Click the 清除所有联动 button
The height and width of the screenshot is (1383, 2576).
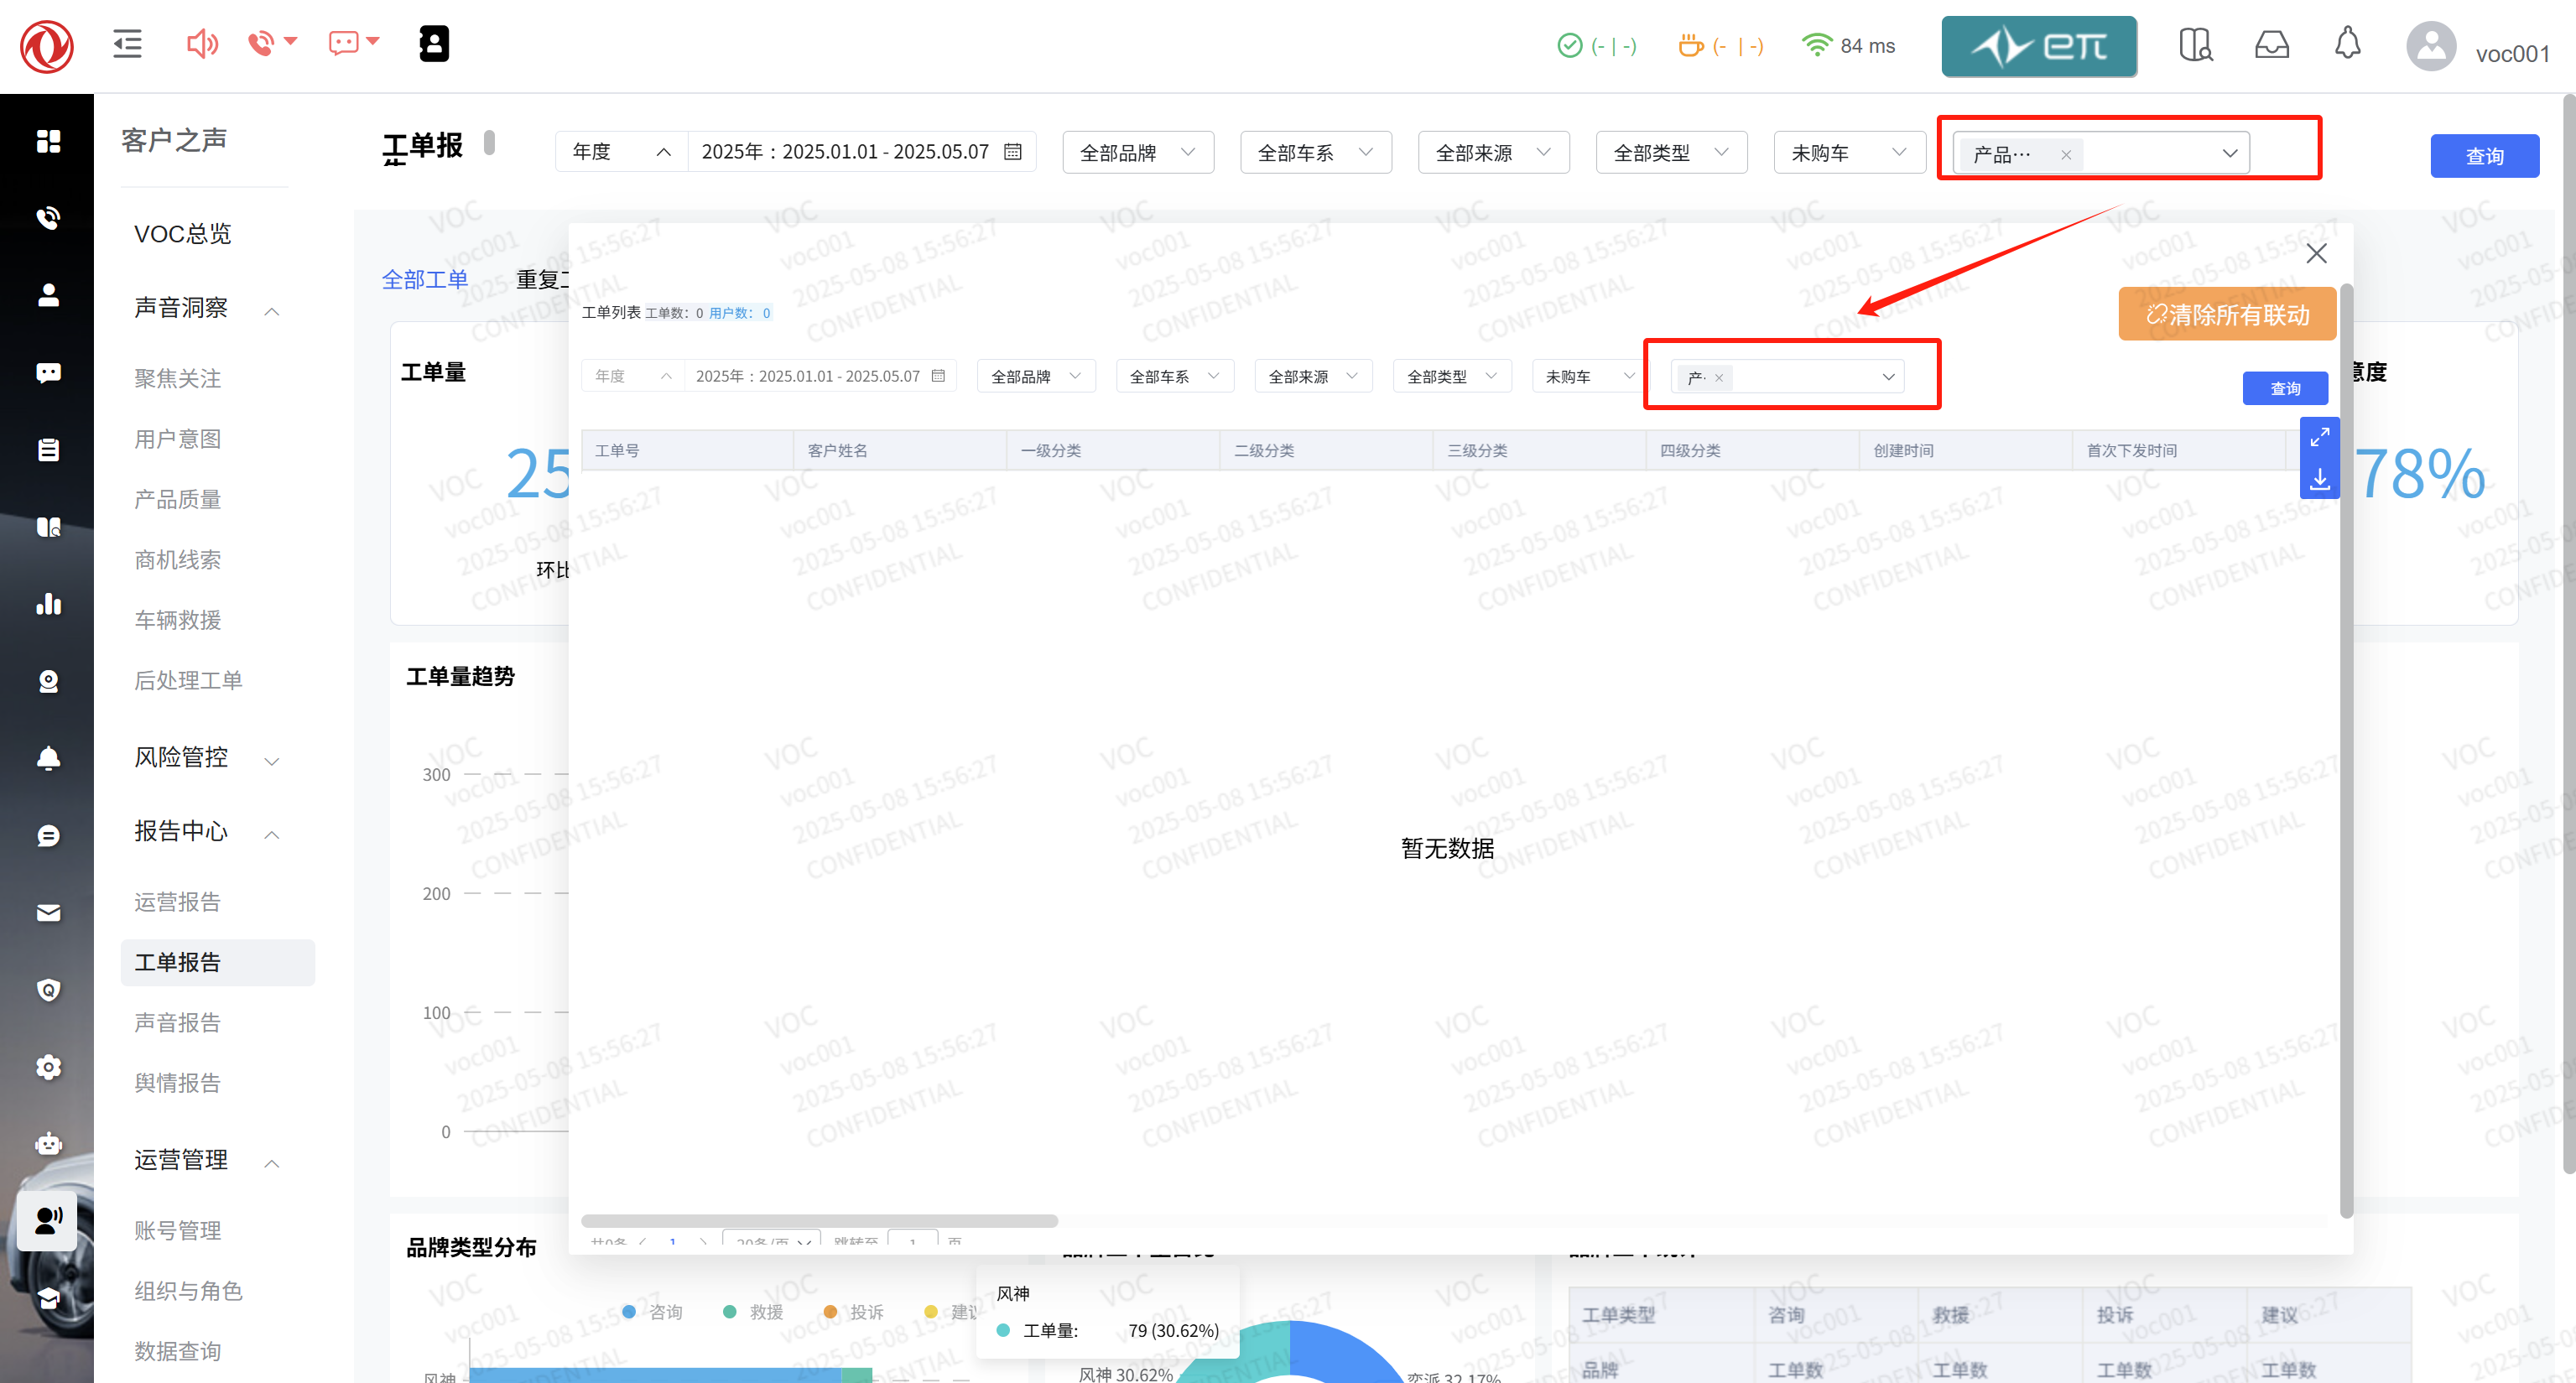[2227, 314]
